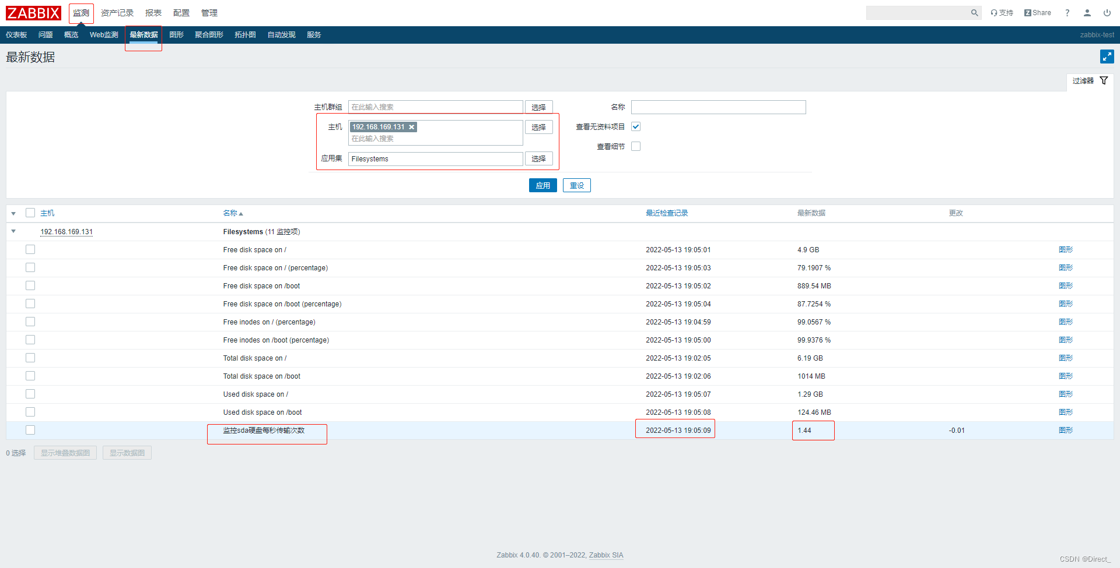1120x568 pixels.
Task: Click the 重设 reset filter button
Action: (577, 185)
